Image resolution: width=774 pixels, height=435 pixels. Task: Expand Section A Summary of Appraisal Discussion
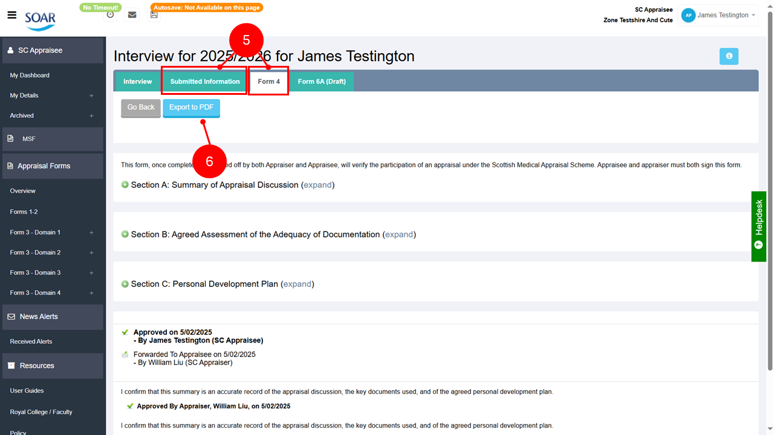coord(317,185)
